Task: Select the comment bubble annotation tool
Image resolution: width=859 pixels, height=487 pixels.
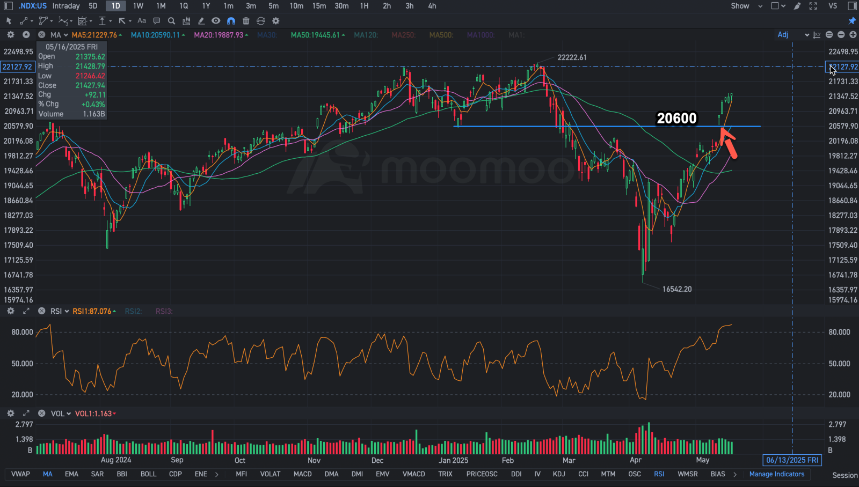Action: [x=157, y=21]
